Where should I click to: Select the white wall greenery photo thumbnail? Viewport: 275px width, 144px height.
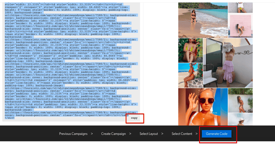tap(241, 100)
